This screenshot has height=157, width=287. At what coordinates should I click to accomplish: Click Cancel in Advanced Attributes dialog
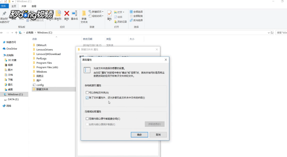tap(158, 135)
